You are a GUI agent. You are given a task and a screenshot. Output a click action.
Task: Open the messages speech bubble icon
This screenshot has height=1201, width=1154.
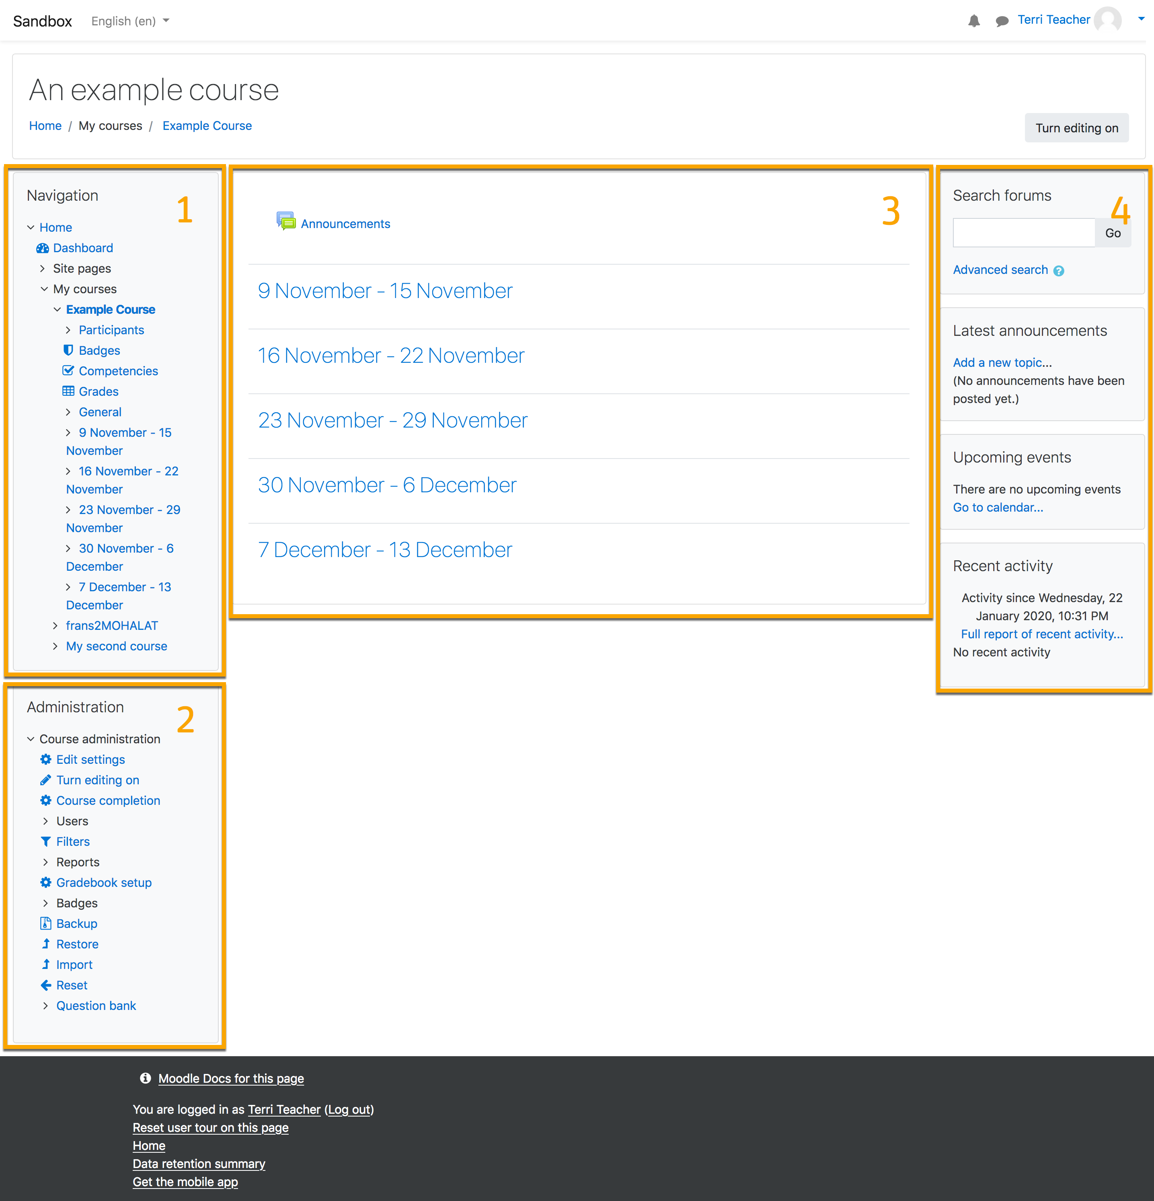pos(1002,21)
